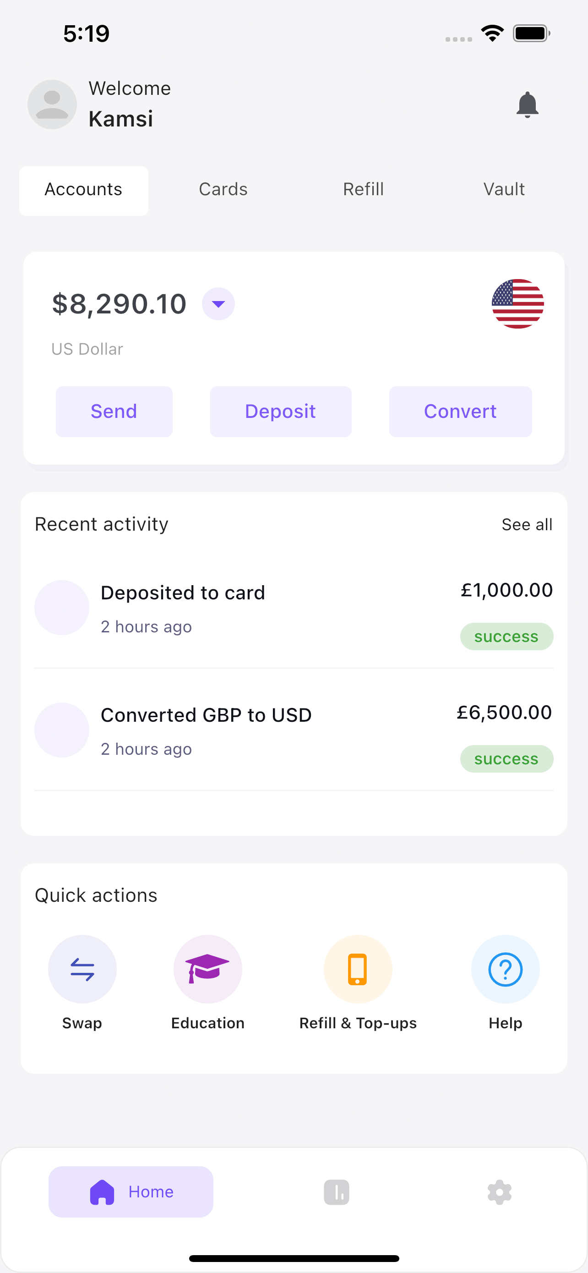Image resolution: width=588 pixels, height=1273 pixels.
Task: Tap the US flag currency icon
Action: pyautogui.click(x=517, y=303)
